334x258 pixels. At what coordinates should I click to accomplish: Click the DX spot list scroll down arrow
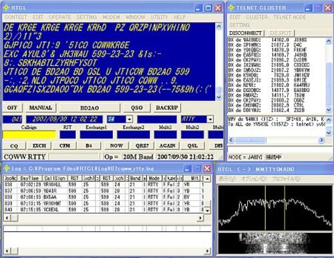[329, 109]
